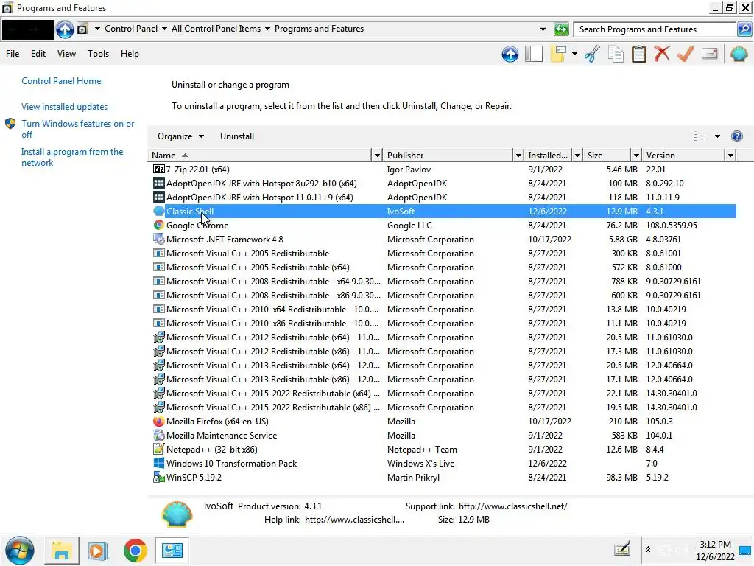Click the Up toolbar icon beside Help menu
Viewport: 754px width, 566px height.
(x=510, y=54)
